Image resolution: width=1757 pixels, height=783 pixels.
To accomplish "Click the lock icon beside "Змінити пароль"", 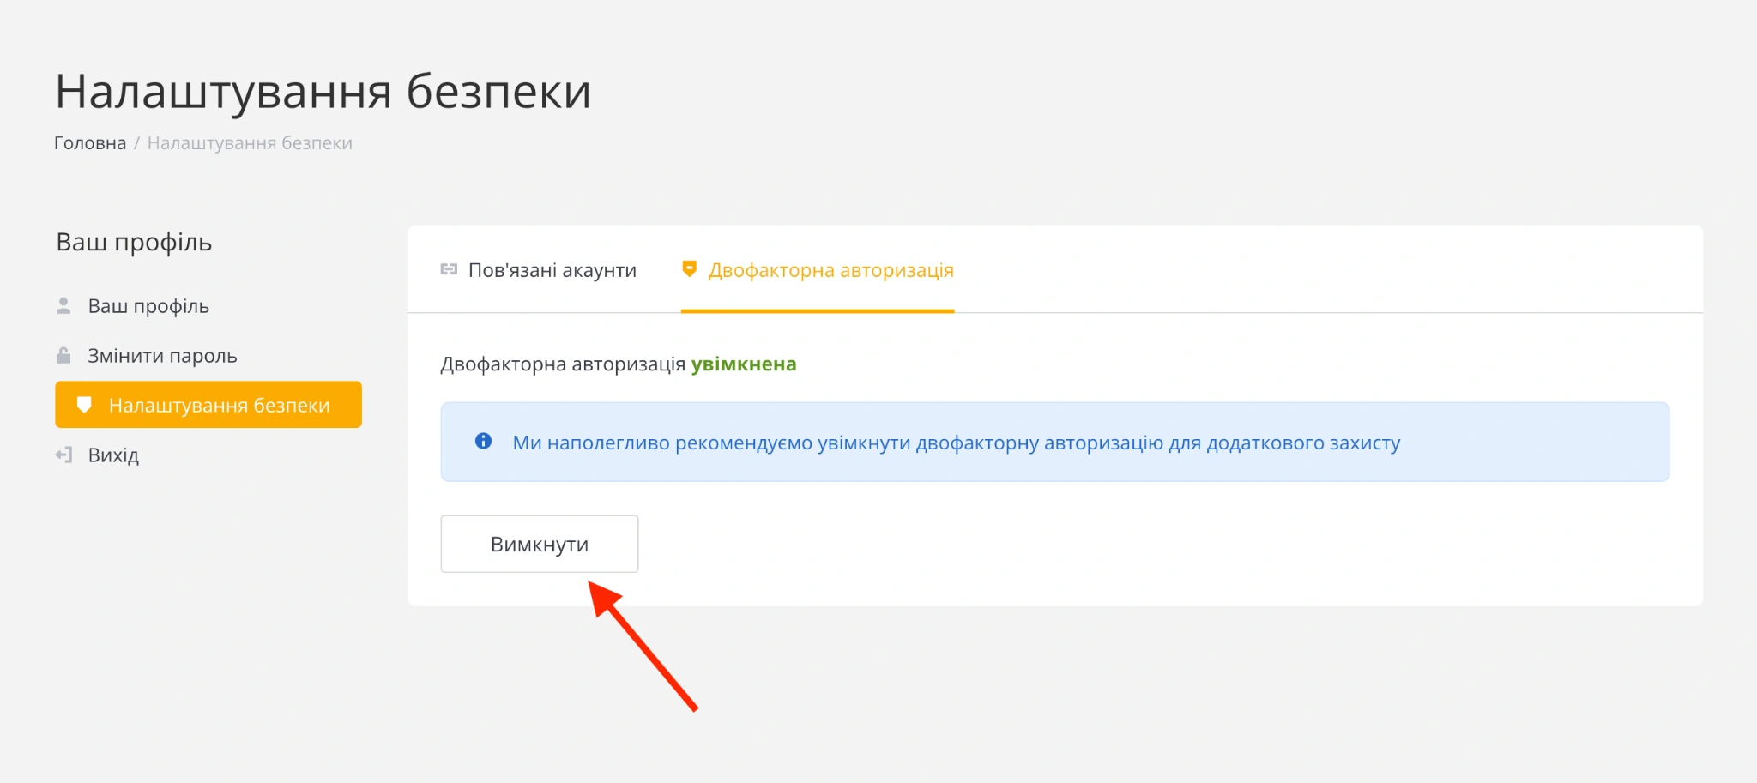I will (x=64, y=355).
